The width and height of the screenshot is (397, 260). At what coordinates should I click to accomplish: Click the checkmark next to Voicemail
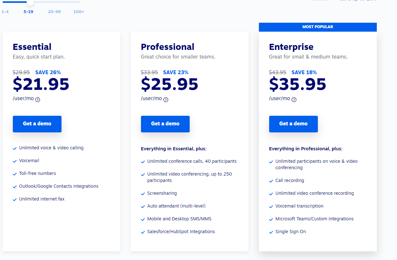pos(15,161)
